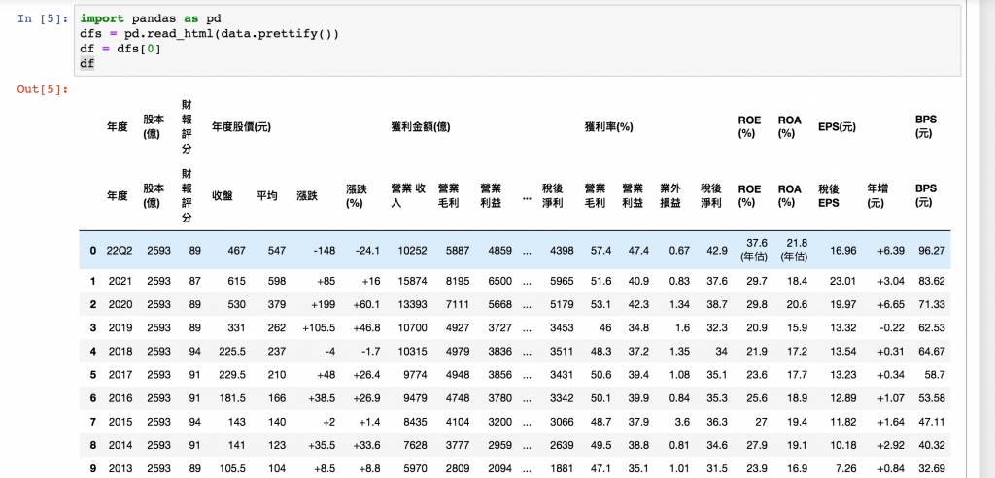Click the '年度股價(元)' top header
Image resolution: width=995 pixels, height=478 pixels.
241,127
